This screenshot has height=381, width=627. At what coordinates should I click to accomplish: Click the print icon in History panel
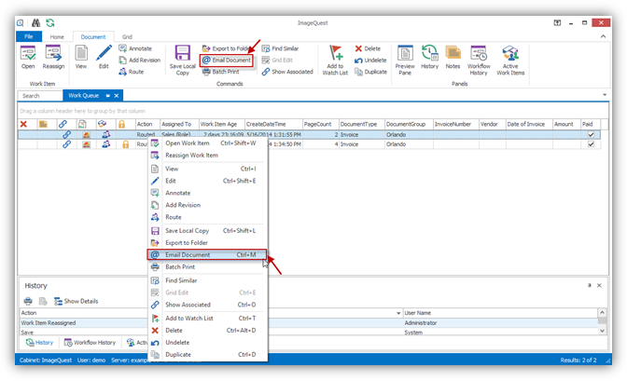[28, 301]
